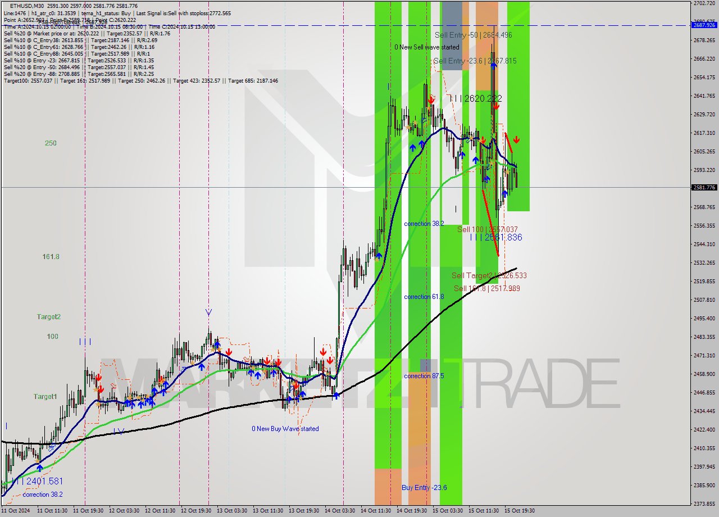The width and height of the screenshot is (719, 517).
Task: Click the 'Sell %10 @ C_Entry38: 2613.855' line
Action: tap(80, 40)
